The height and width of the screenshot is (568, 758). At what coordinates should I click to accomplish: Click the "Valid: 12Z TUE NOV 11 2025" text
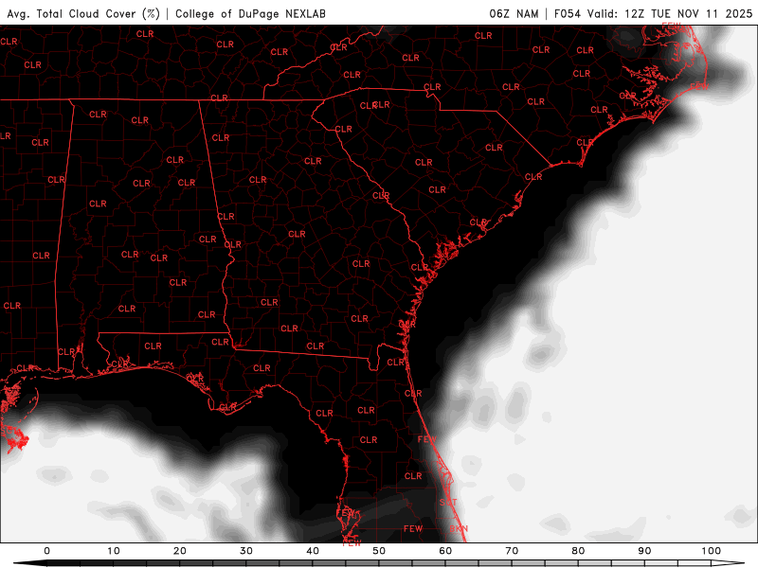(670, 13)
